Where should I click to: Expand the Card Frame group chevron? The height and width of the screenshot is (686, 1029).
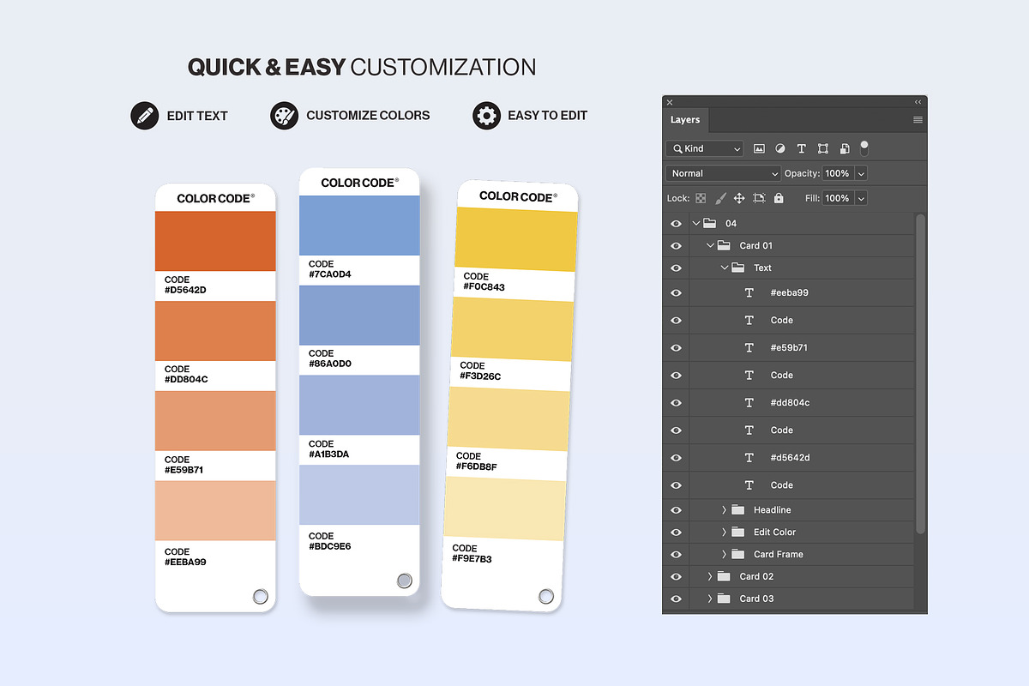(725, 554)
